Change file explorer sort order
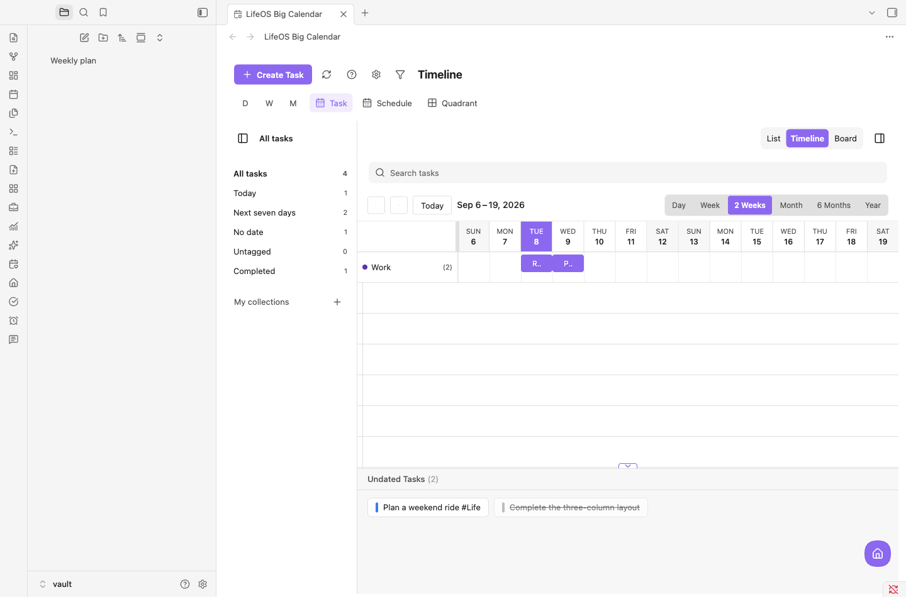 tap(122, 38)
